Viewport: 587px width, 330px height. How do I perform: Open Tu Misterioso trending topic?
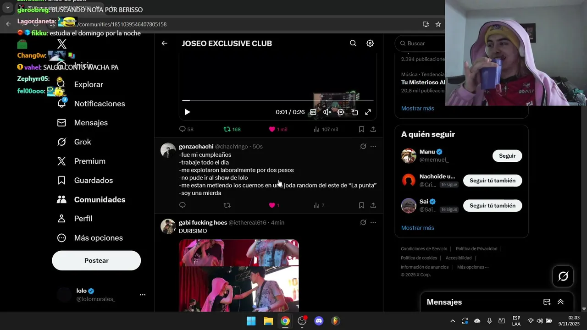pos(423,82)
